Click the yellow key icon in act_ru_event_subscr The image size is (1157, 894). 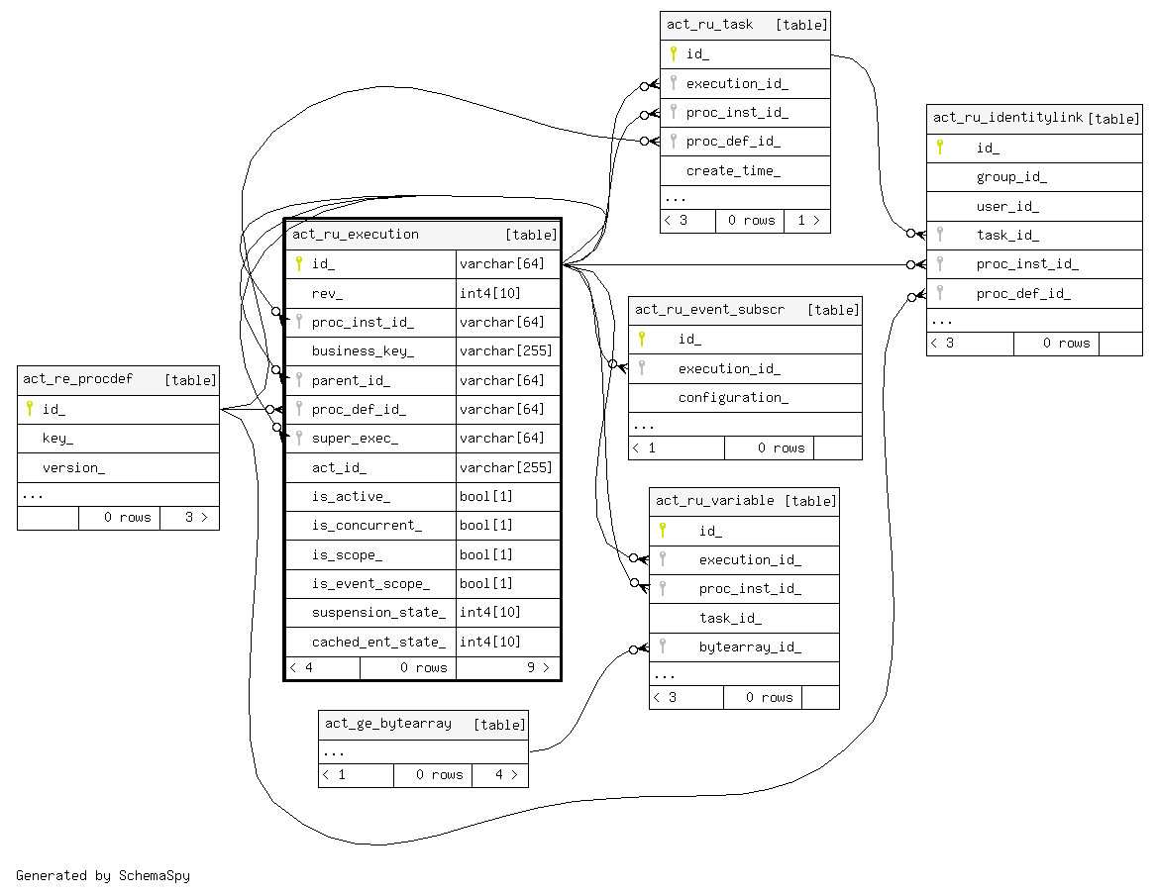pos(641,339)
